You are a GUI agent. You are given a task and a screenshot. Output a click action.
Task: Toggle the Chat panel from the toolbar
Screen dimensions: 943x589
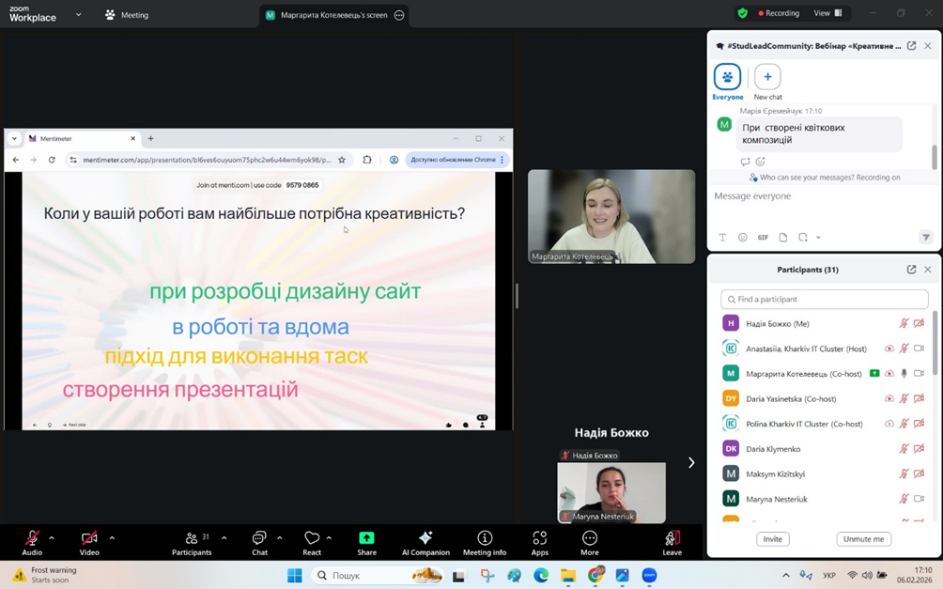(x=259, y=541)
